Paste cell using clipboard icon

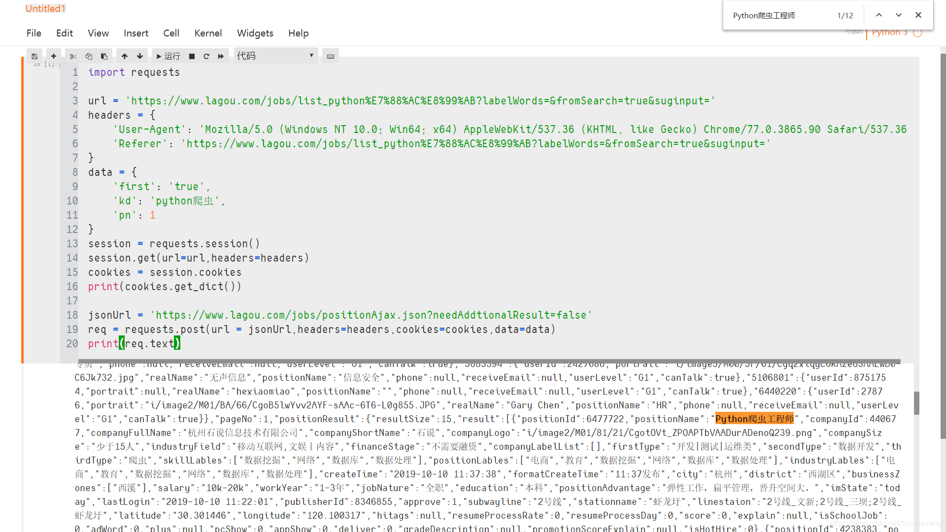104,56
